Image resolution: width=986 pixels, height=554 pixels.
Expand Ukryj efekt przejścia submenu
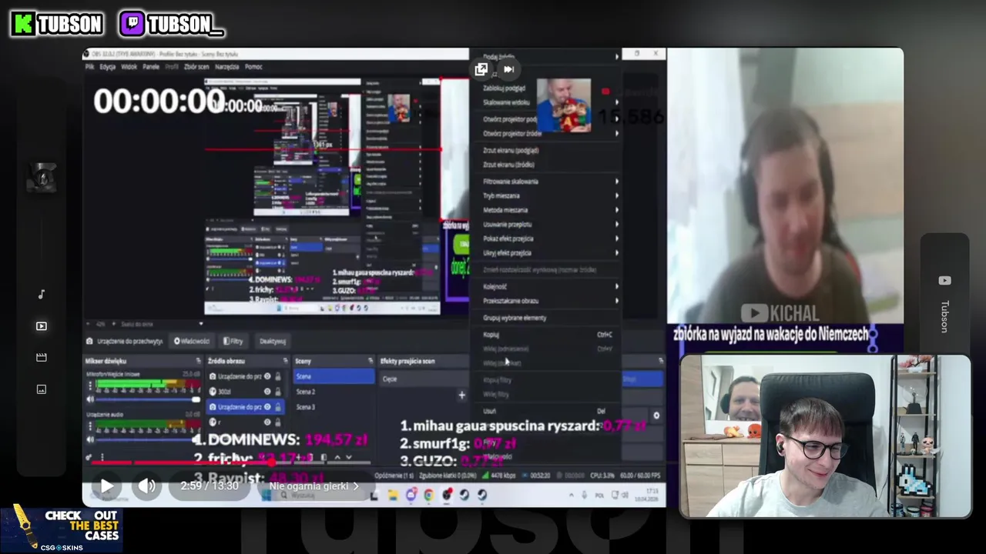tap(545, 253)
